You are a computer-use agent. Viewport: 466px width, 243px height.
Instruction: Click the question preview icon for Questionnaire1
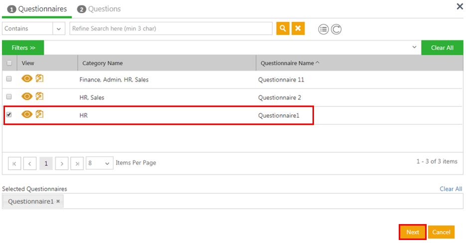[x=39, y=115]
